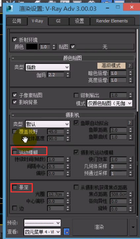140x239 pixels.
Task: Click the lock icon beside view dropdown
Action: pos(66,232)
